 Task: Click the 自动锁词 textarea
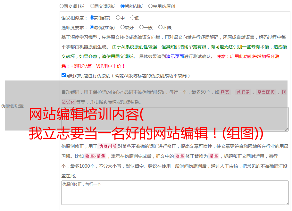175,119
